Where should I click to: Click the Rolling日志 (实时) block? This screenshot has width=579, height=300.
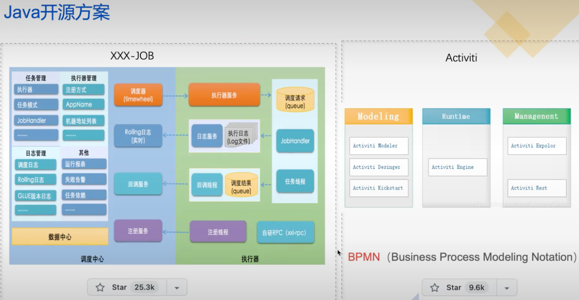point(138,136)
